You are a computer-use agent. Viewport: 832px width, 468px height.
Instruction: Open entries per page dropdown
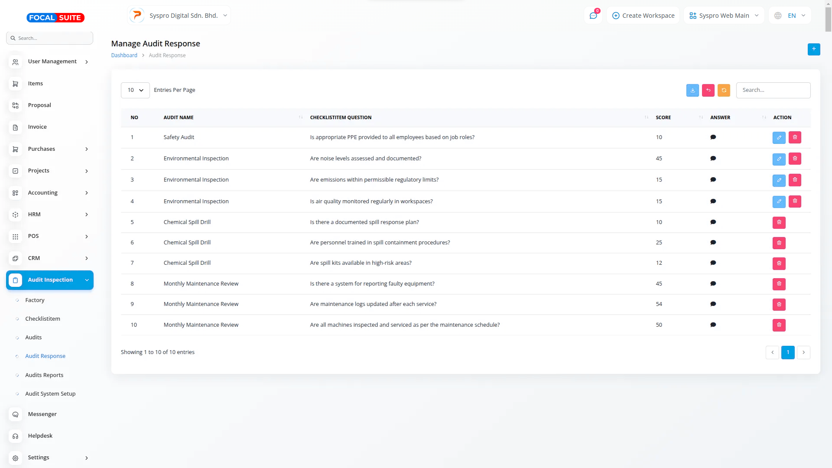pos(135,90)
